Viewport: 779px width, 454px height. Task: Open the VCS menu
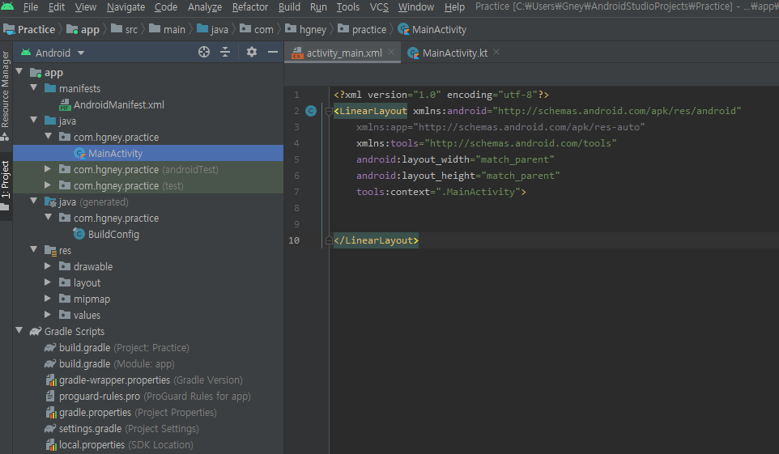379,7
